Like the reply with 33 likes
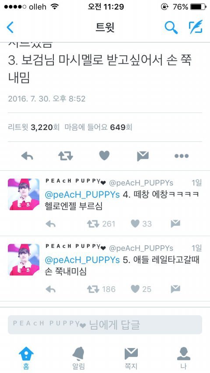210x373 pixels. 135,224
